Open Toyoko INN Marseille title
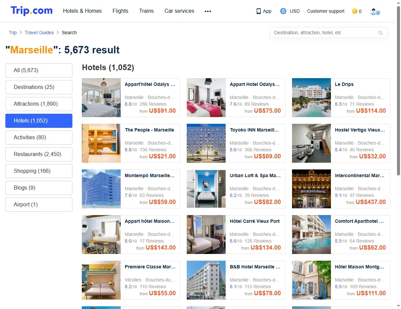Screen dimensions: 401x309 (x=254, y=130)
